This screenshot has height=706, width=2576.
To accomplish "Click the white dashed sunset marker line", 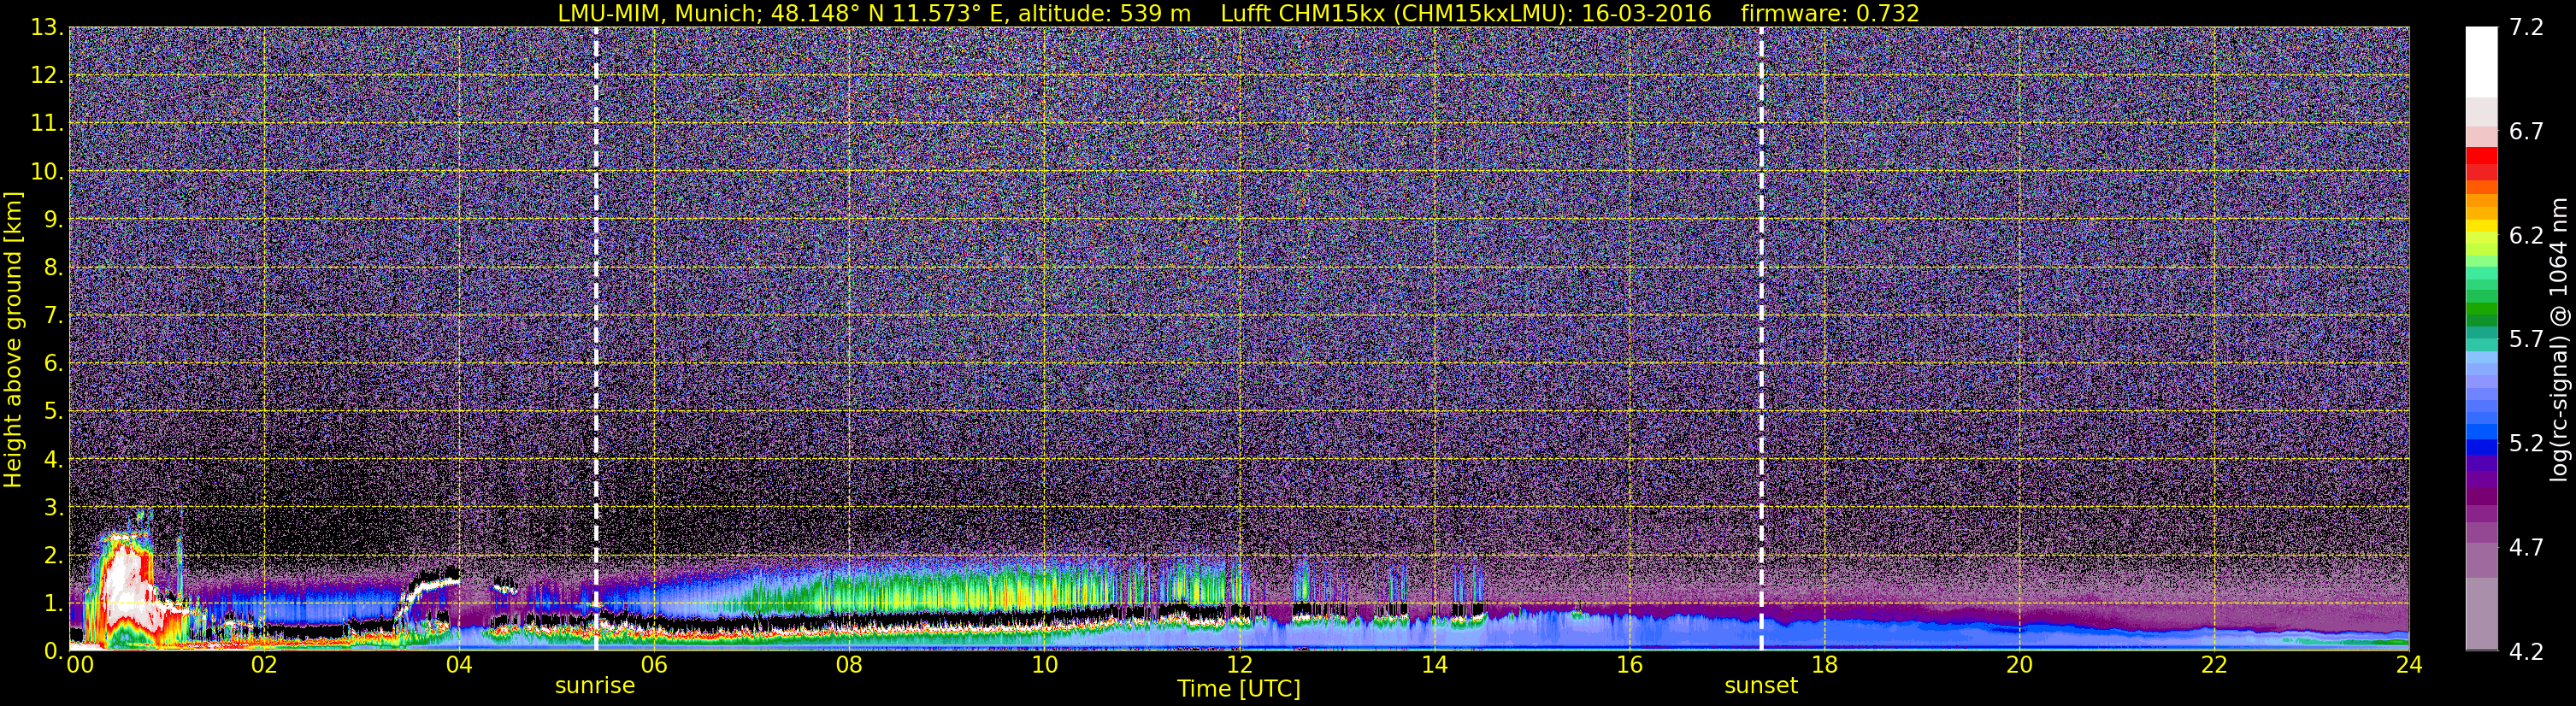I will pyautogui.click(x=1761, y=339).
